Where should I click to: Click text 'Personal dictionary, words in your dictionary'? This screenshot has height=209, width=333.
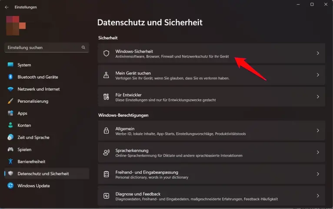pyautogui.click(x=152, y=177)
